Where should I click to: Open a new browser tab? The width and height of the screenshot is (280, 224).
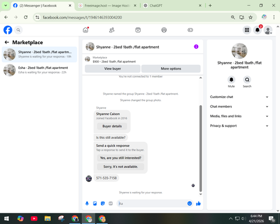click(210, 6)
